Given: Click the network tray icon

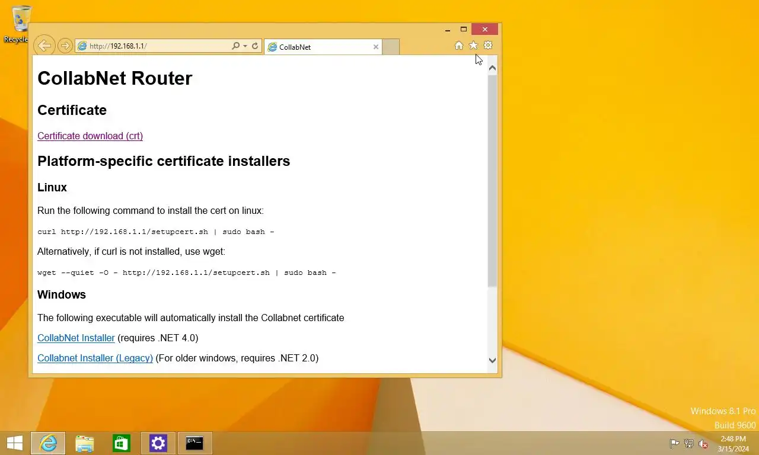Looking at the screenshot, I should 689,444.
